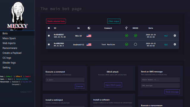The height and width of the screenshot is (107, 190).
Task: Click the ID column header
Action: click(x=55, y=28)
